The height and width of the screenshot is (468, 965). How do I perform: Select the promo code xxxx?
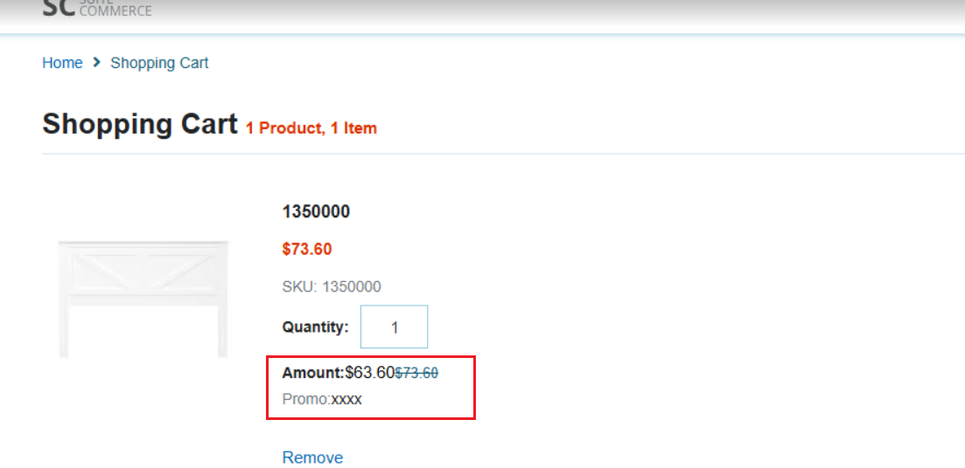(346, 399)
